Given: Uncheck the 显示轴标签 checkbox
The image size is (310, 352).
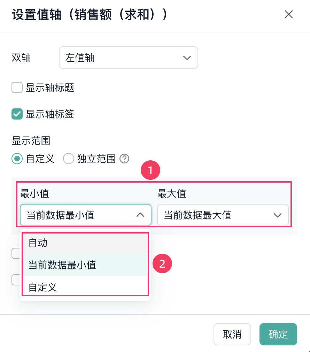Looking at the screenshot, I should click(17, 114).
